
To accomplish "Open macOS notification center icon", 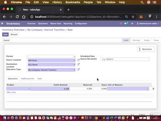I will coord(155,2).
